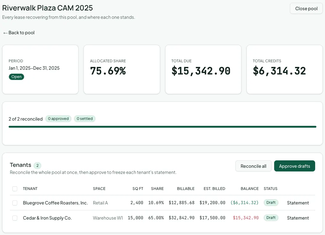
Task: Click the 75.69% allocated share value
Action: coord(108,71)
